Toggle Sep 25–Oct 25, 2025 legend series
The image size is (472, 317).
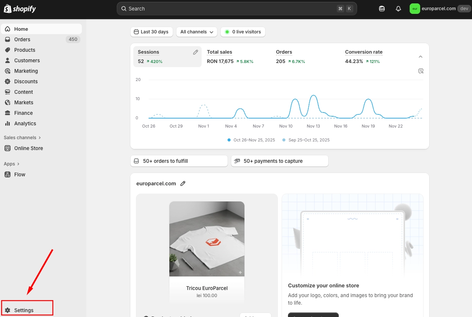pyautogui.click(x=306, y=140)
